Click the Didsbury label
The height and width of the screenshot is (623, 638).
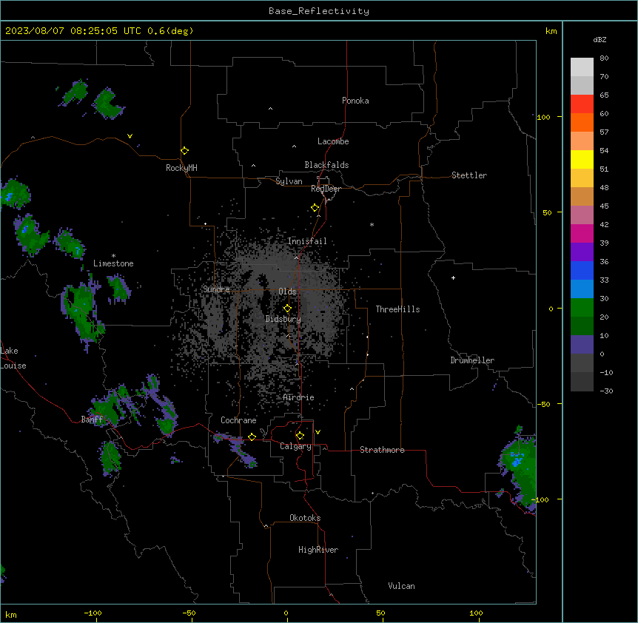click(283, 319)
